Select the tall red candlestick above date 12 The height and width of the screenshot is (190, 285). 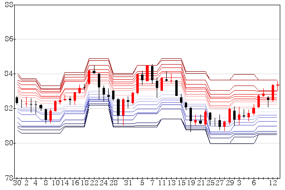coord(273,93)
